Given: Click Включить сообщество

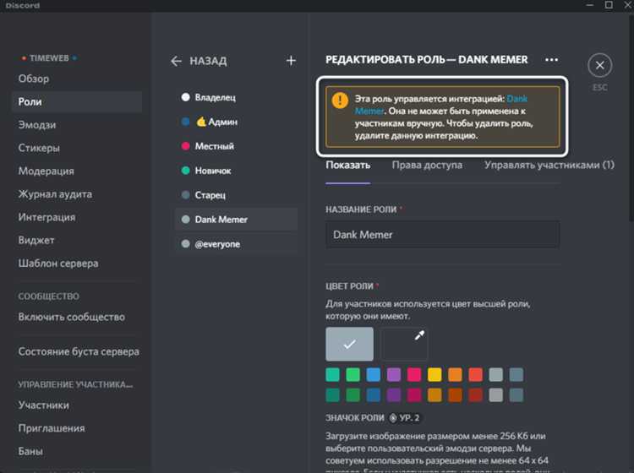Looking at the screenshot, I should point(77,317).
